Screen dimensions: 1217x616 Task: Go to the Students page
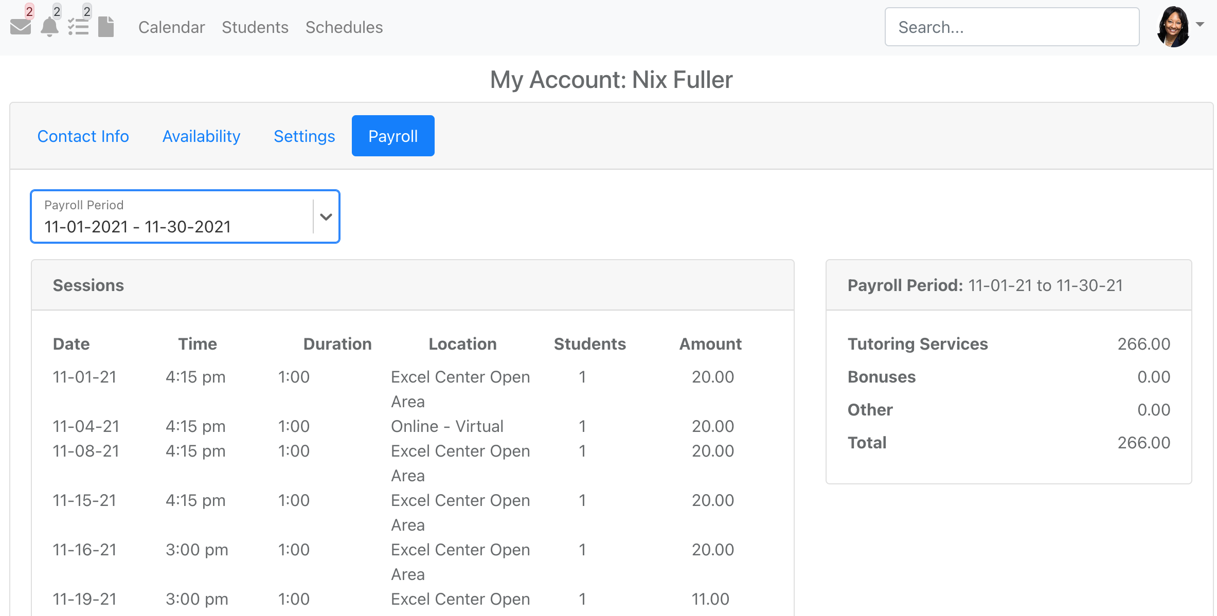pyautogui.click(x=255, y=27)
